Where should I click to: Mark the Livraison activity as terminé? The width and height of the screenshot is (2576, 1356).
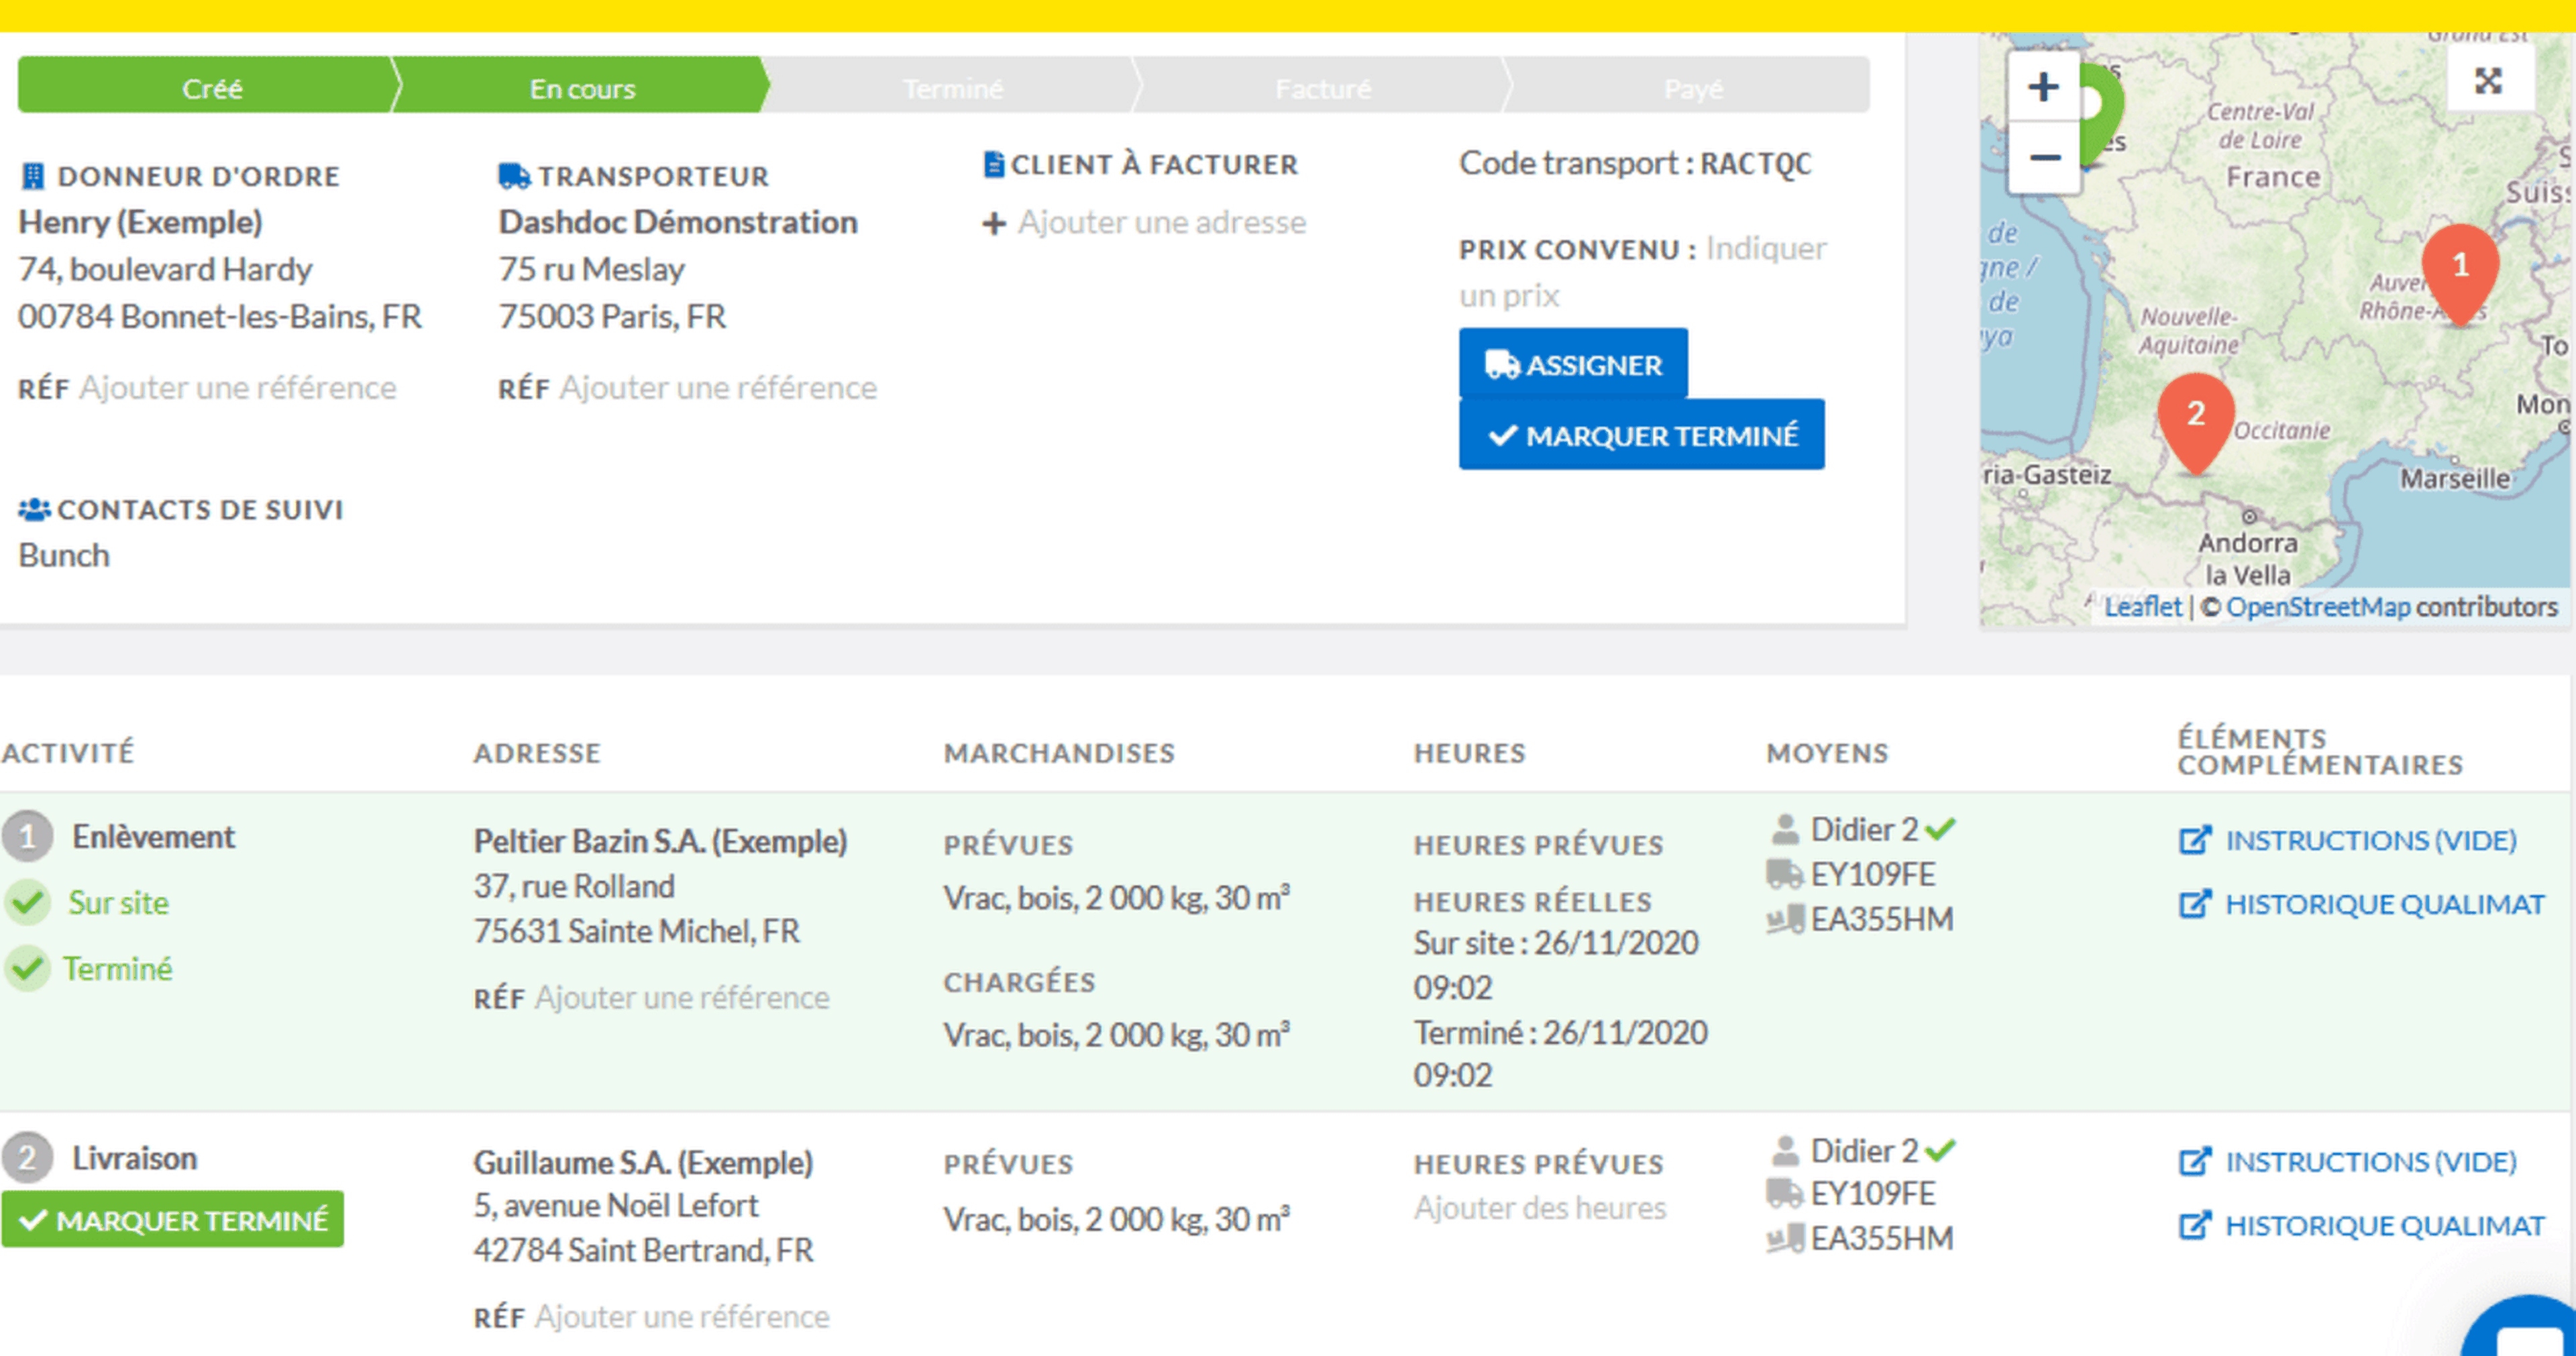172,1220
